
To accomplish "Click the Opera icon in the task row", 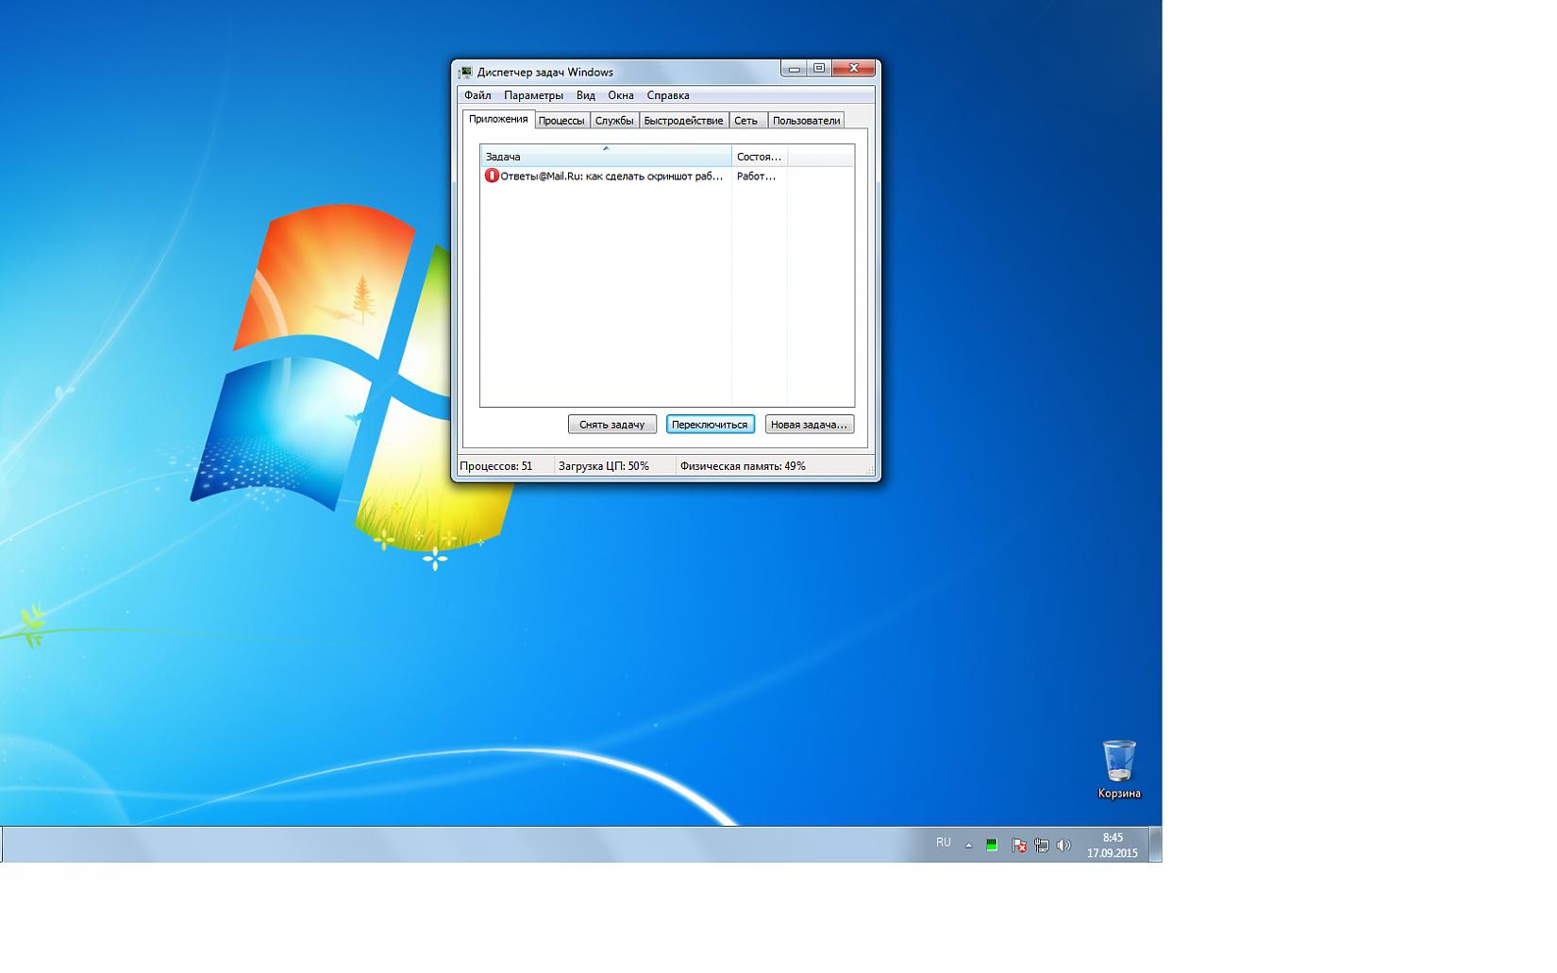I will click(x=492, y=176).
